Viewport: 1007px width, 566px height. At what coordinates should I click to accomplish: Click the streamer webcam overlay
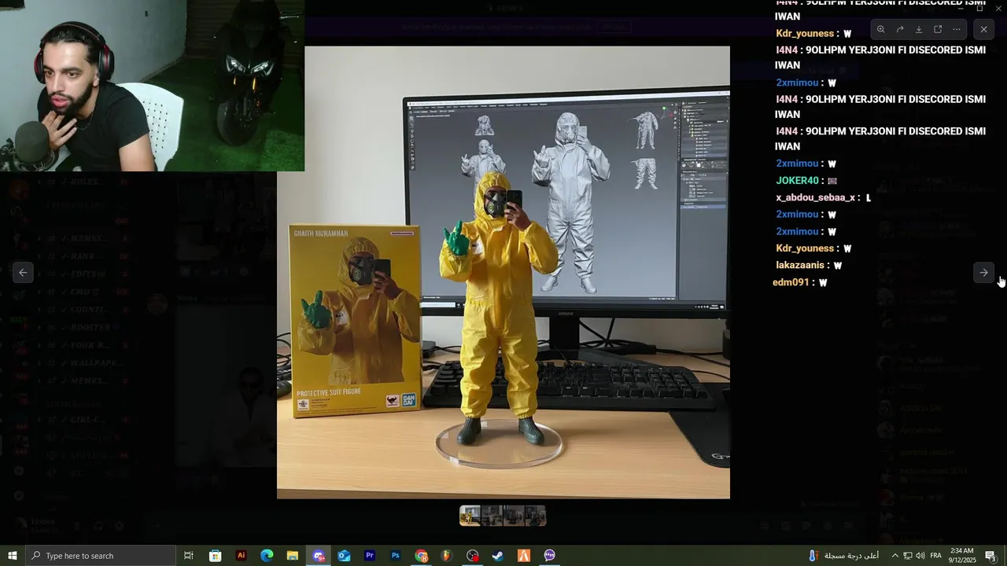(152, 86)
